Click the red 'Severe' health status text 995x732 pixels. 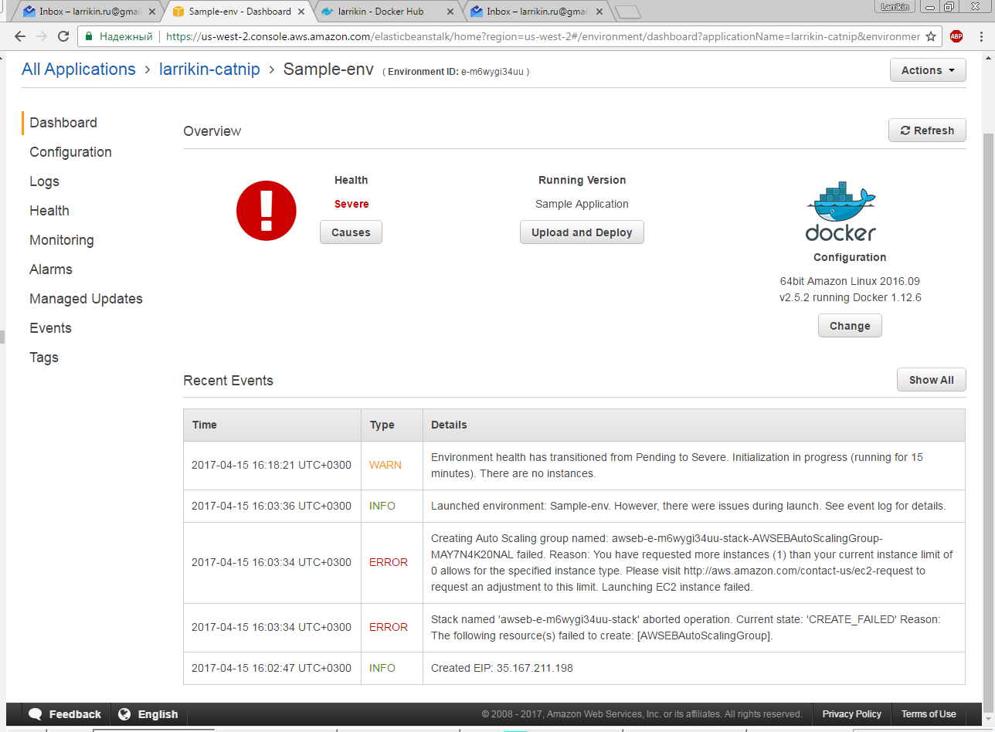point(351,204)
